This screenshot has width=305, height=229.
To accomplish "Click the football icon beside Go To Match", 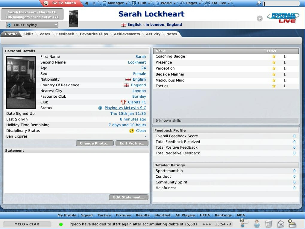I will click(46, 3).
